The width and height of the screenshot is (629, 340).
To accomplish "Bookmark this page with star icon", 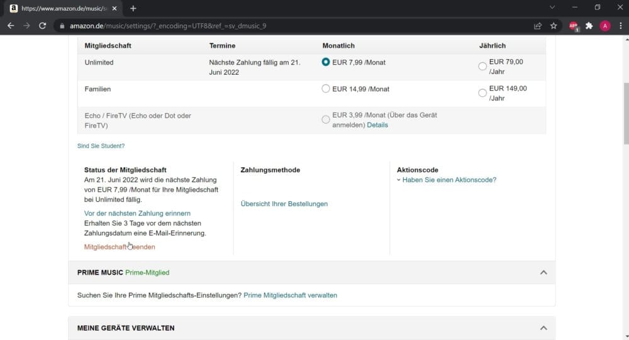I will click(x=554, y=26).
